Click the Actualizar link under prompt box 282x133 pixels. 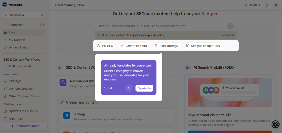coord(228,35)
